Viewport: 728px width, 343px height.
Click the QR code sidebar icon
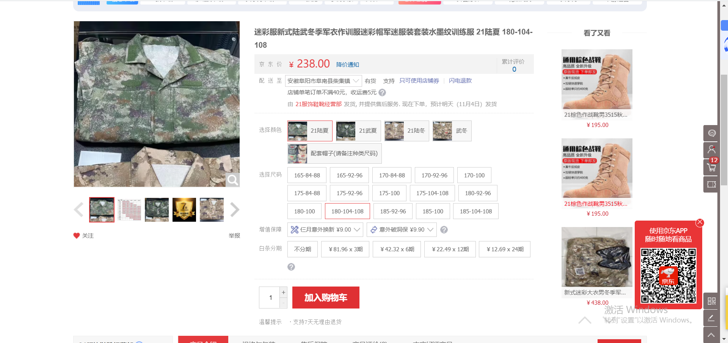click(x=711, y=301)
